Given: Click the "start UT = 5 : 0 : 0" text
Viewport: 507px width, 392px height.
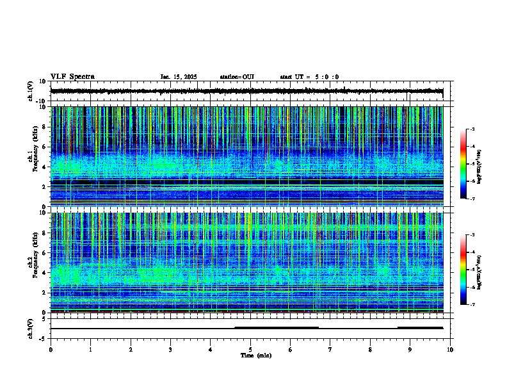Looking at the screenshot, I should pos(309,77).
